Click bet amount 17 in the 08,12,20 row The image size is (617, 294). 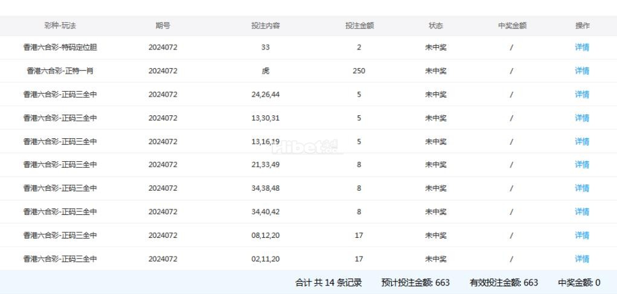(x=359, y=235)
